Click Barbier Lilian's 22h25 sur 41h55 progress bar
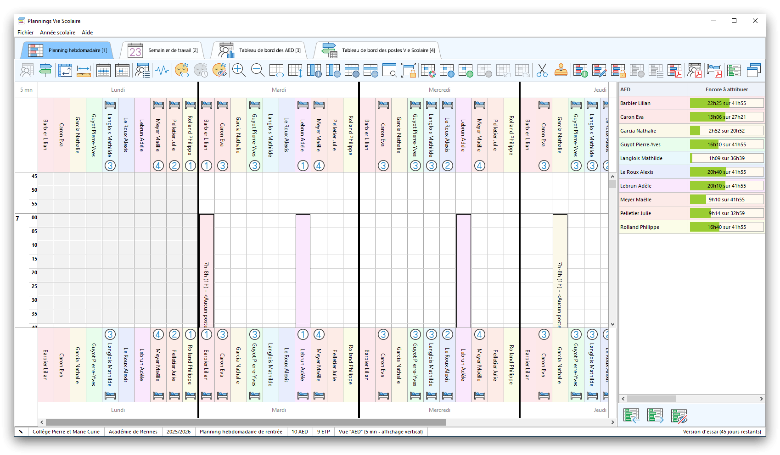 (726, 103)
